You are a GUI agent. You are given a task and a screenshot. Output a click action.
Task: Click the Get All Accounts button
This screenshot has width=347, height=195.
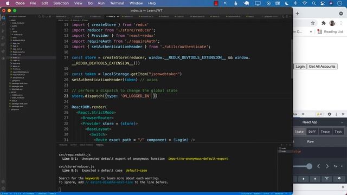[322, 67]
